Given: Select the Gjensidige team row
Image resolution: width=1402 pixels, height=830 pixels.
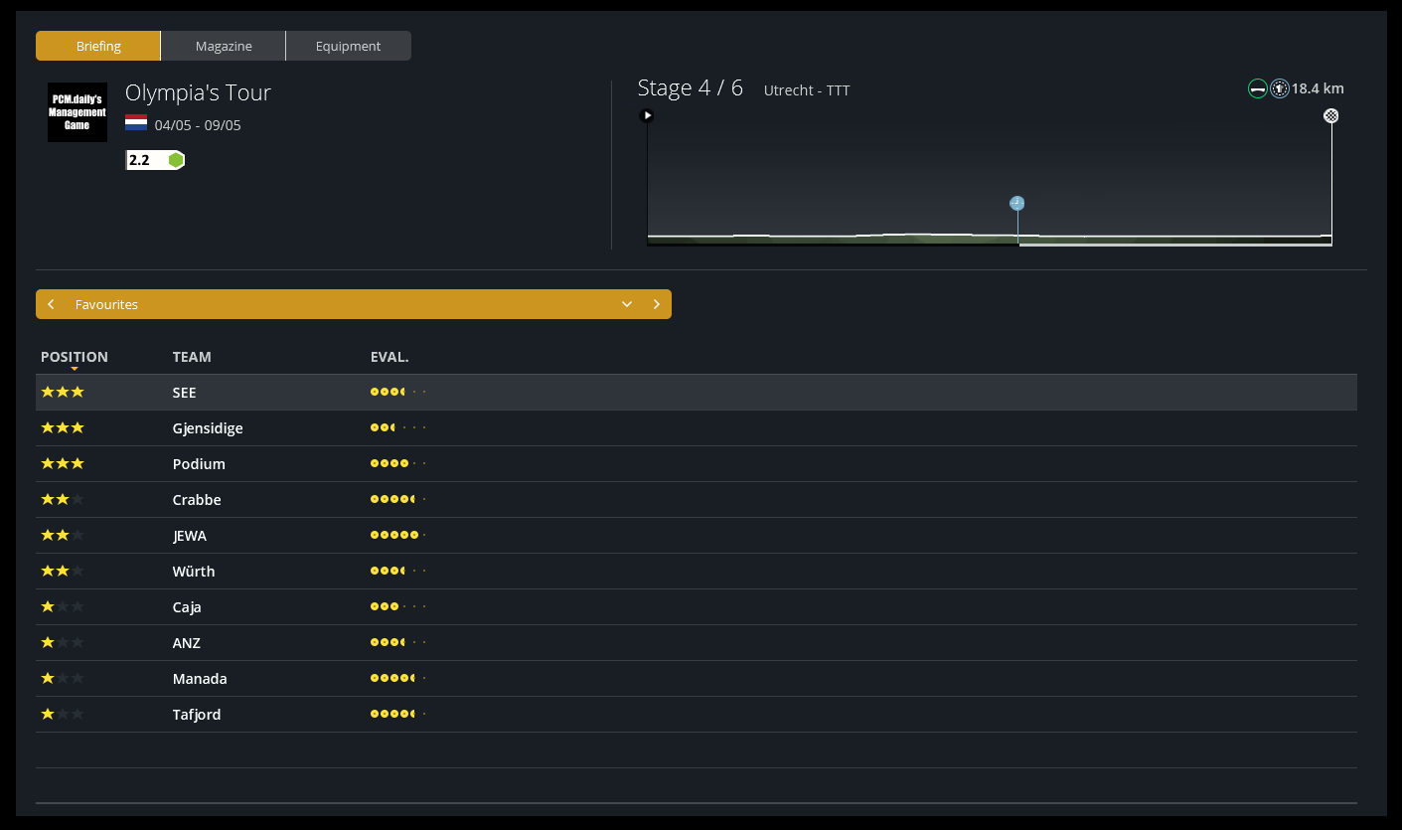Looking at the screenshot, I should (208, 428).
